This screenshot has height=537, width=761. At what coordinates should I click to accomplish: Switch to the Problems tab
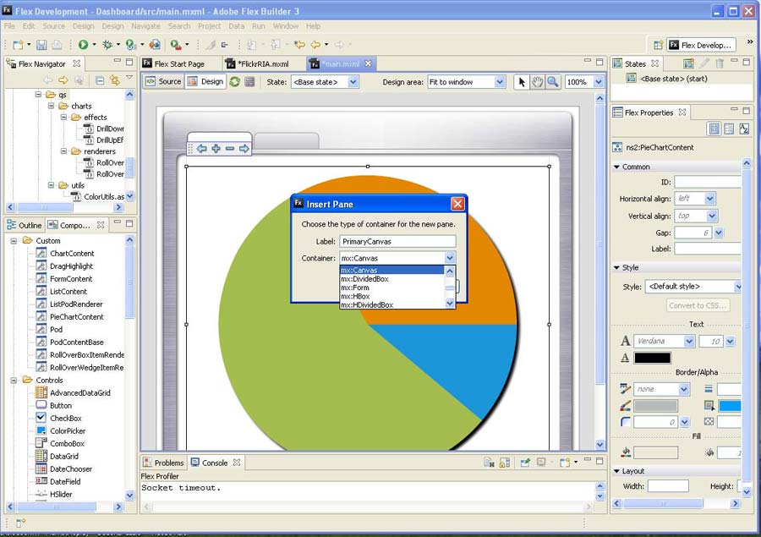[163, 463]
